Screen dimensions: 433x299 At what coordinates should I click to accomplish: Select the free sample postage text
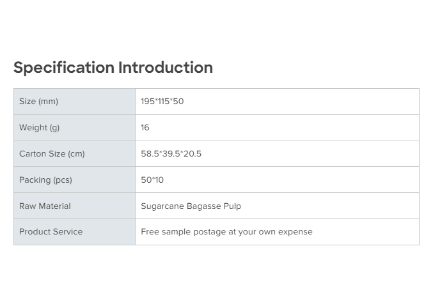tap(226, 232)
